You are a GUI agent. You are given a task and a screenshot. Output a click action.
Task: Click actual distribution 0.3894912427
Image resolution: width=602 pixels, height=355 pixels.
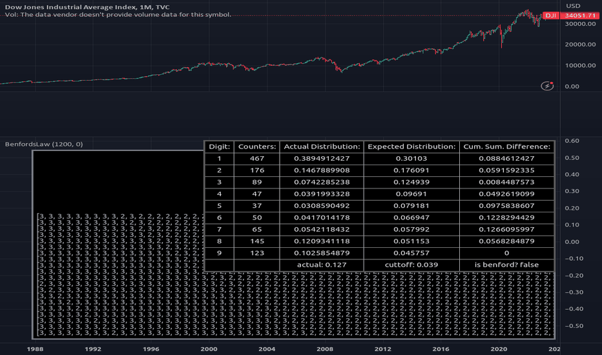322,159
